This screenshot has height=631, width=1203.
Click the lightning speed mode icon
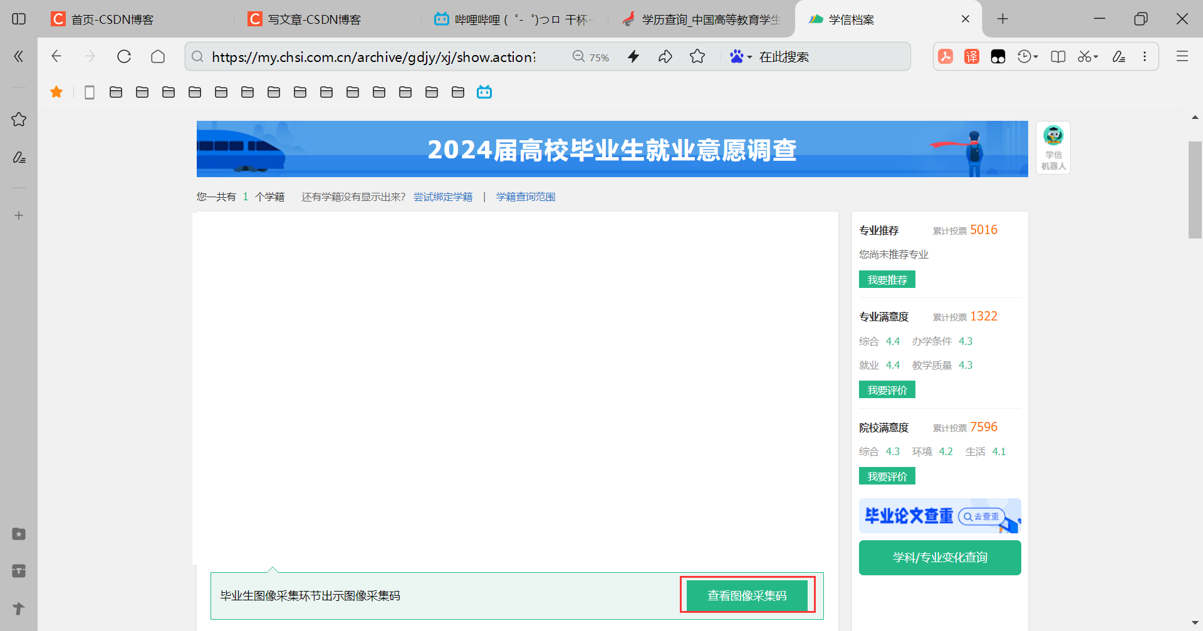[633, 56]
